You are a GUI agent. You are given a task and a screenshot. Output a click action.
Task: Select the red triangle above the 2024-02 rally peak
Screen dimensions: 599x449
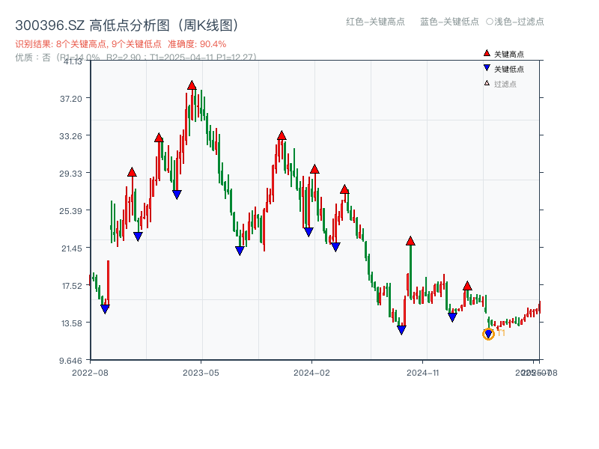[315, 169]
